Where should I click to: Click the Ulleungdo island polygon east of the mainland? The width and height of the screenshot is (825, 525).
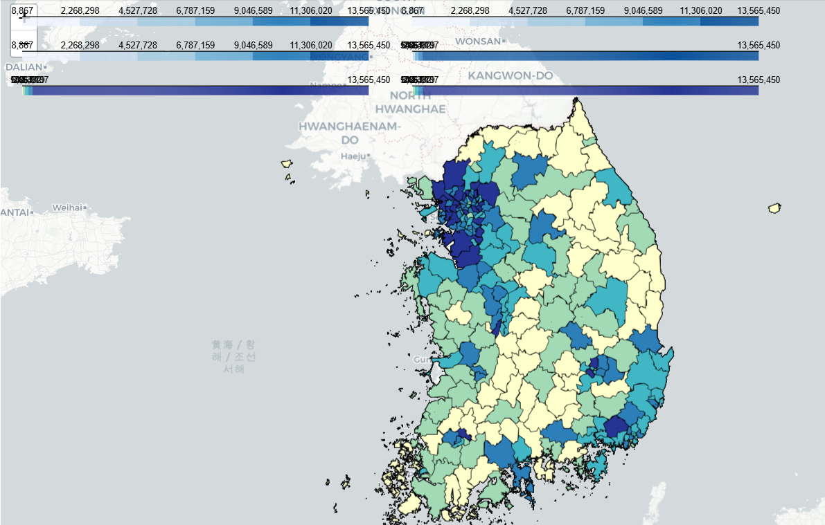click(774, 208)
